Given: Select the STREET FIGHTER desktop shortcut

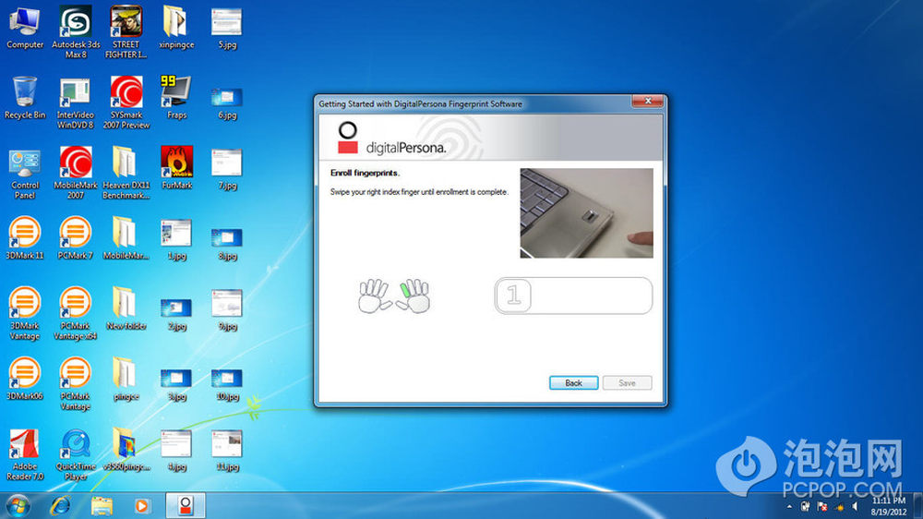Looking at the screenshot, I should (x=126, y=32).
